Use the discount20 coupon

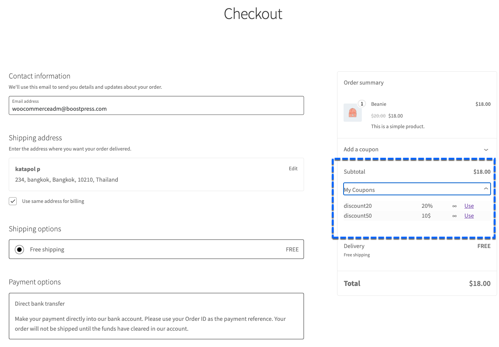tap(469, 206)
